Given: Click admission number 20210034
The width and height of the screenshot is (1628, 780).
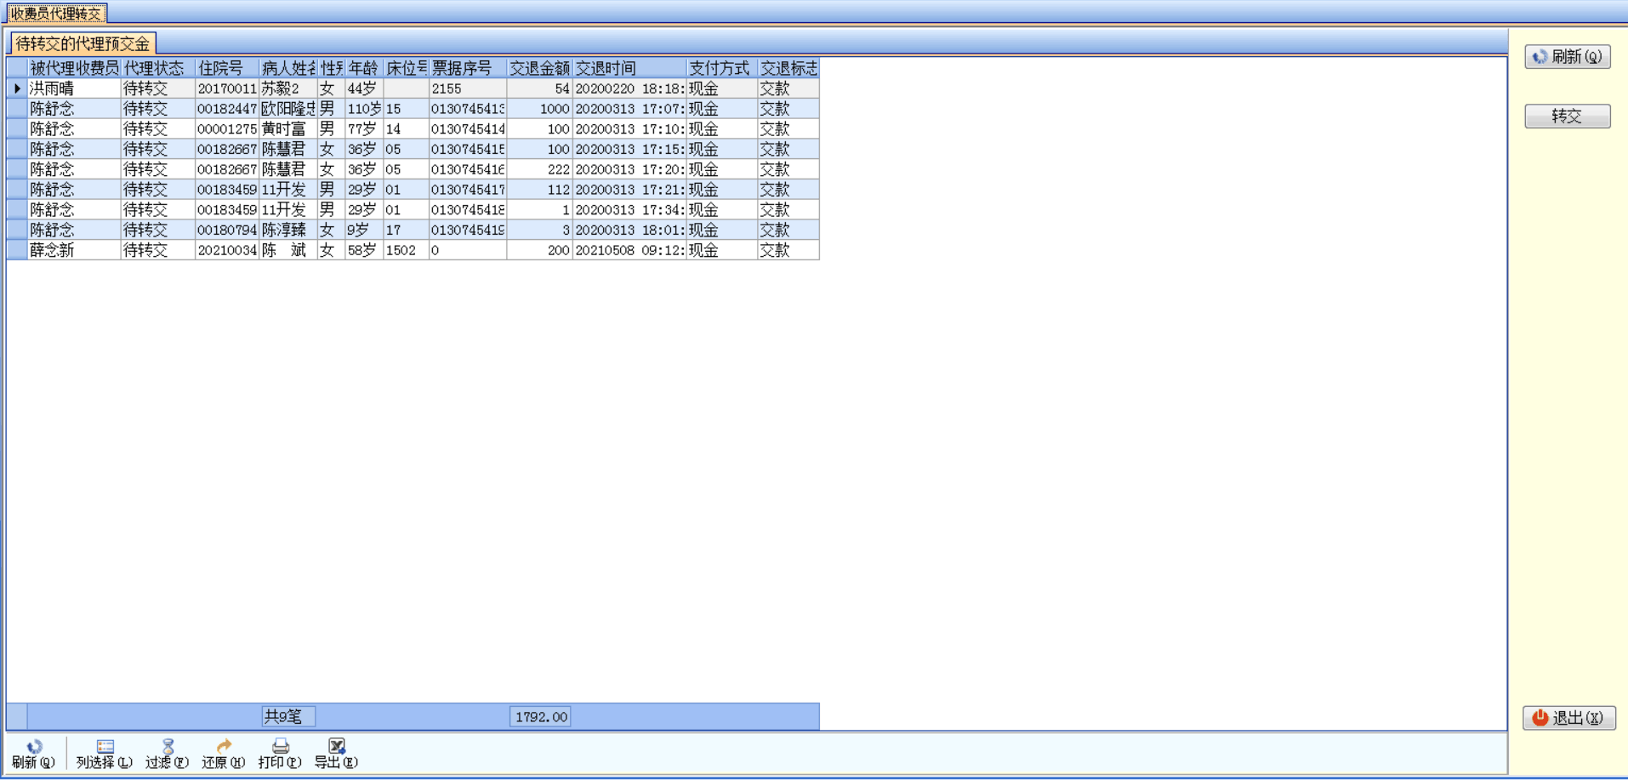Looking at the screenshot, I should click(227, 250).
